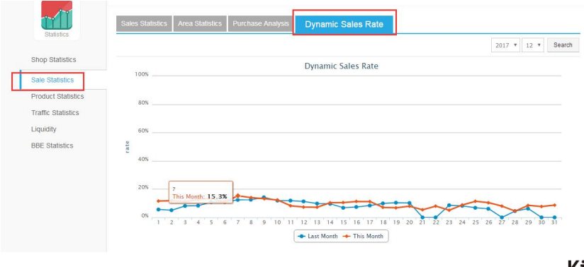Image resolution: width=584 pixels, height=267 pixels.
Task: Open the year 2017 dropdown
Action: click(x=505, y=45)
